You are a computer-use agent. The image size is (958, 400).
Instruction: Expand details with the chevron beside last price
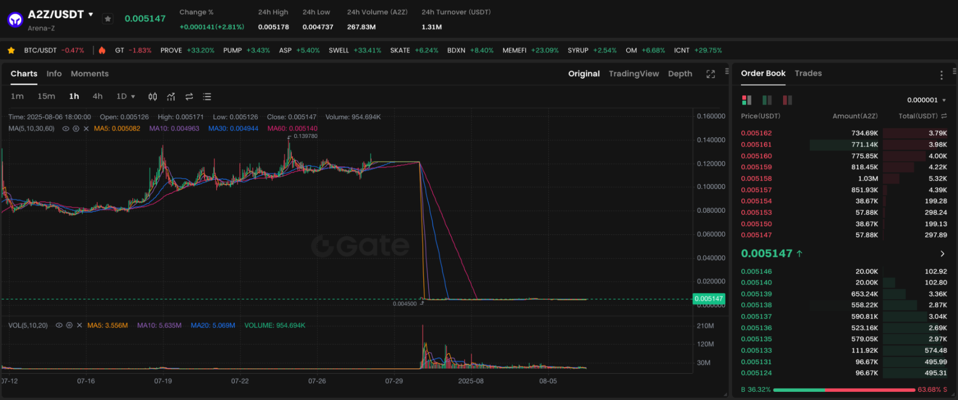coord(942,254)
